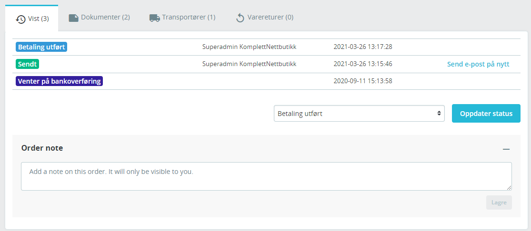
Task: Go to the Varereturer (0) tab
Action: click(x=264, y=18)
